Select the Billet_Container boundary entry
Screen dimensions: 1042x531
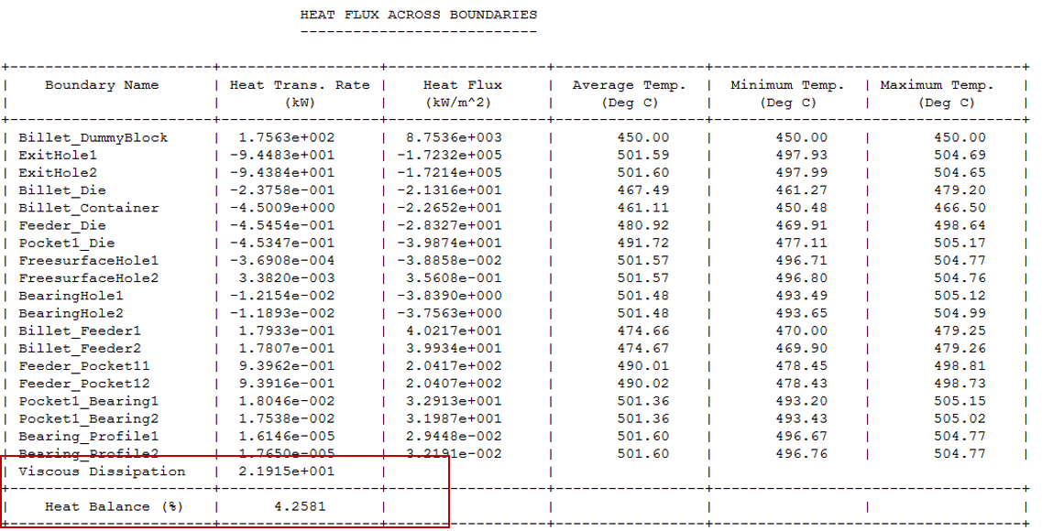click(x=89, y=208)
